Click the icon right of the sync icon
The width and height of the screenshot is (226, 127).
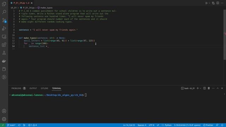click(x=24, y=125)
